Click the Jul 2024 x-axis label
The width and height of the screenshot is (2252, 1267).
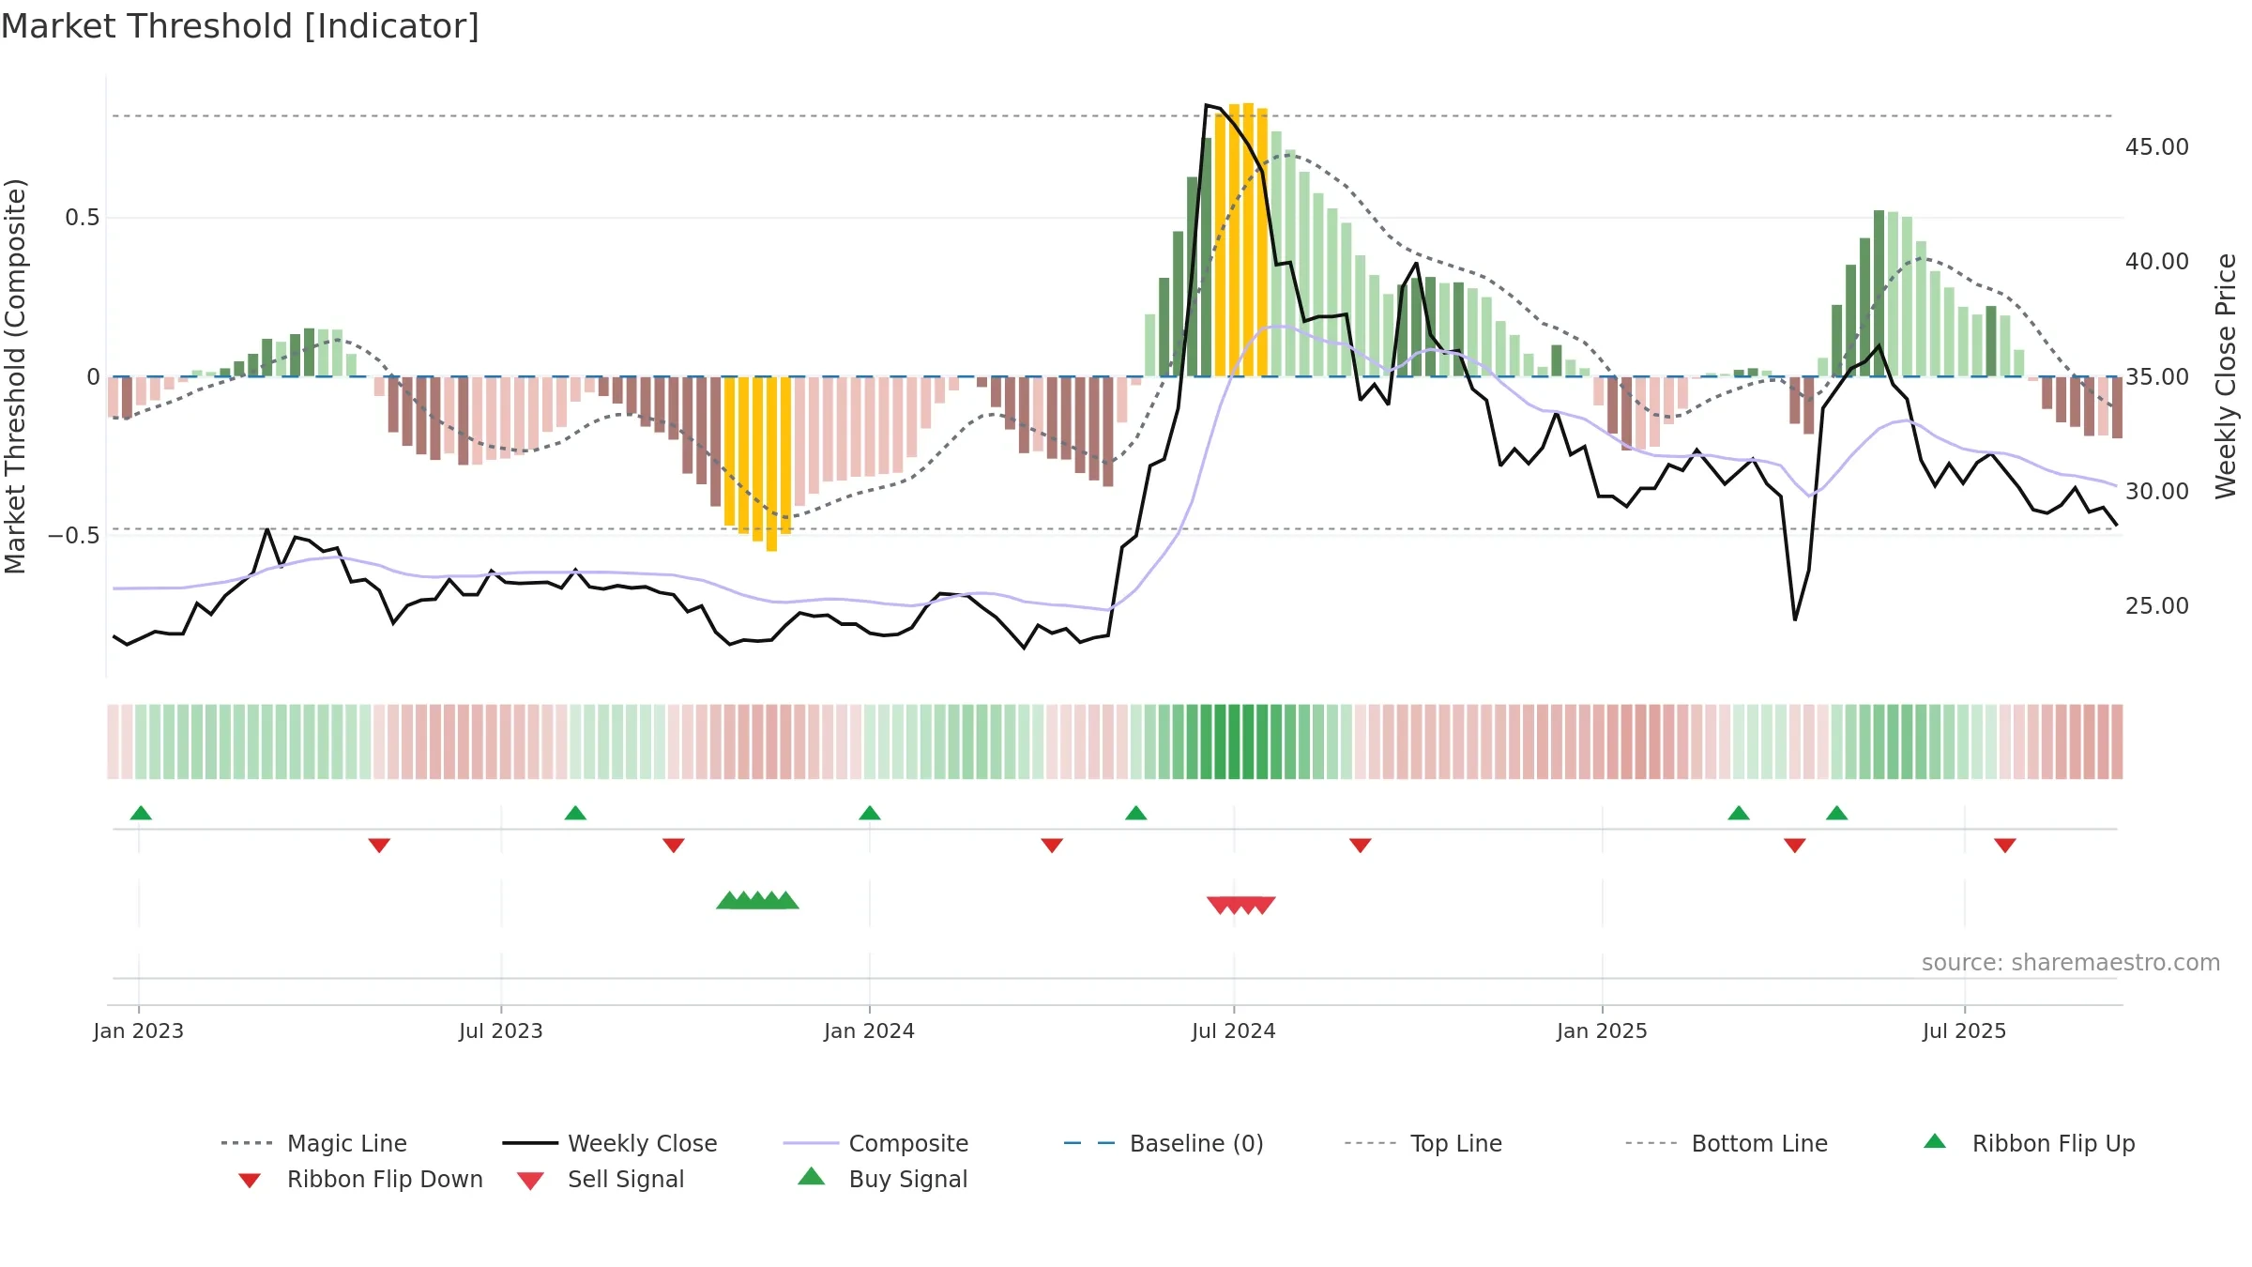[x=1234, y=1030]
